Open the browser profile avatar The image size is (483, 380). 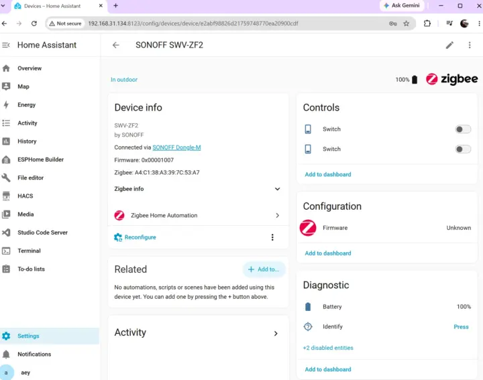coord(464,23)
